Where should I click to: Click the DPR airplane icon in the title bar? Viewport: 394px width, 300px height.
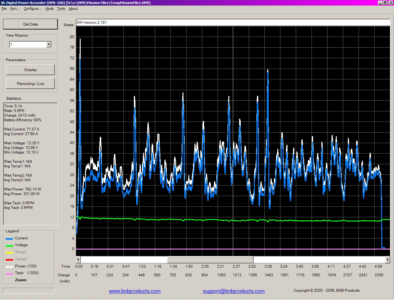tap(3, 2)
